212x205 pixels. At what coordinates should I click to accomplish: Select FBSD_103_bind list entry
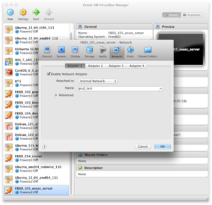21,105
